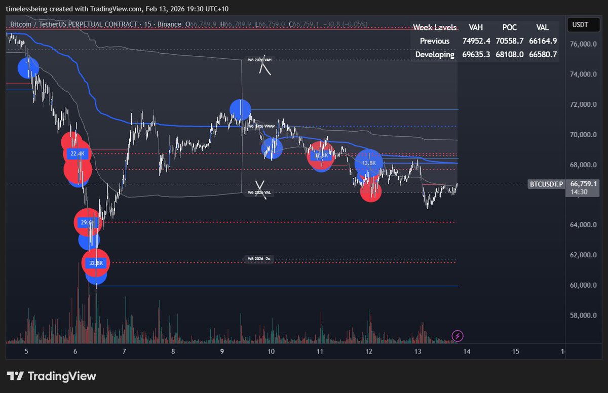608x393 pixels.
Task: Click the 58,000.0 price axis label
Action: pyautogui.click(x=584, y=316)
